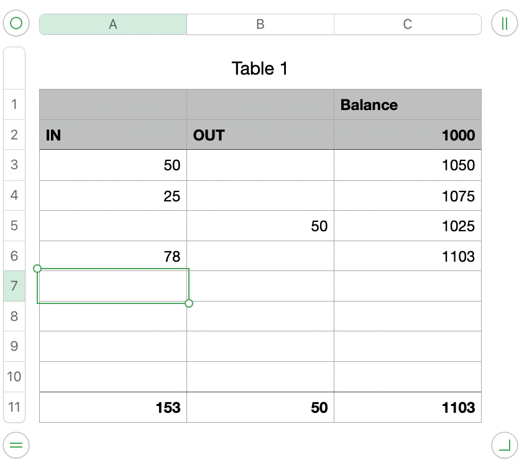This screenshot has height=470, width=532.
Task: Click the add-column handle at top-right
Action: 504,24
